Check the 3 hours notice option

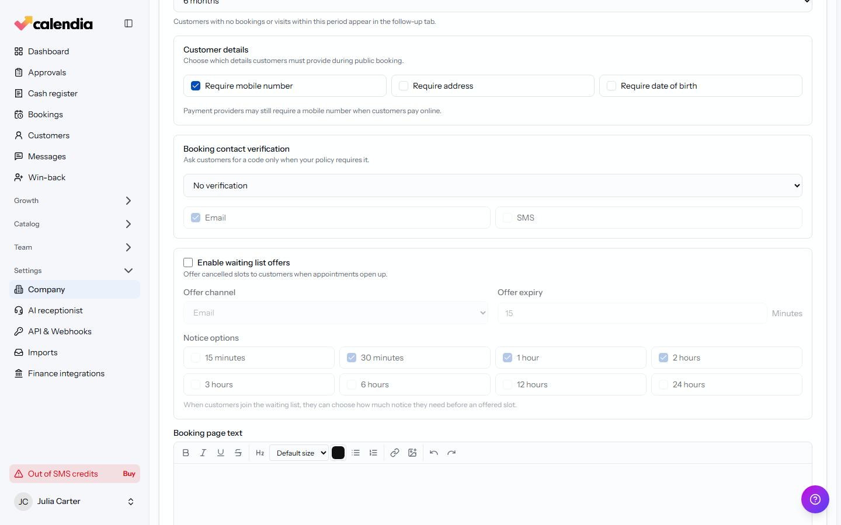(196, 384)
